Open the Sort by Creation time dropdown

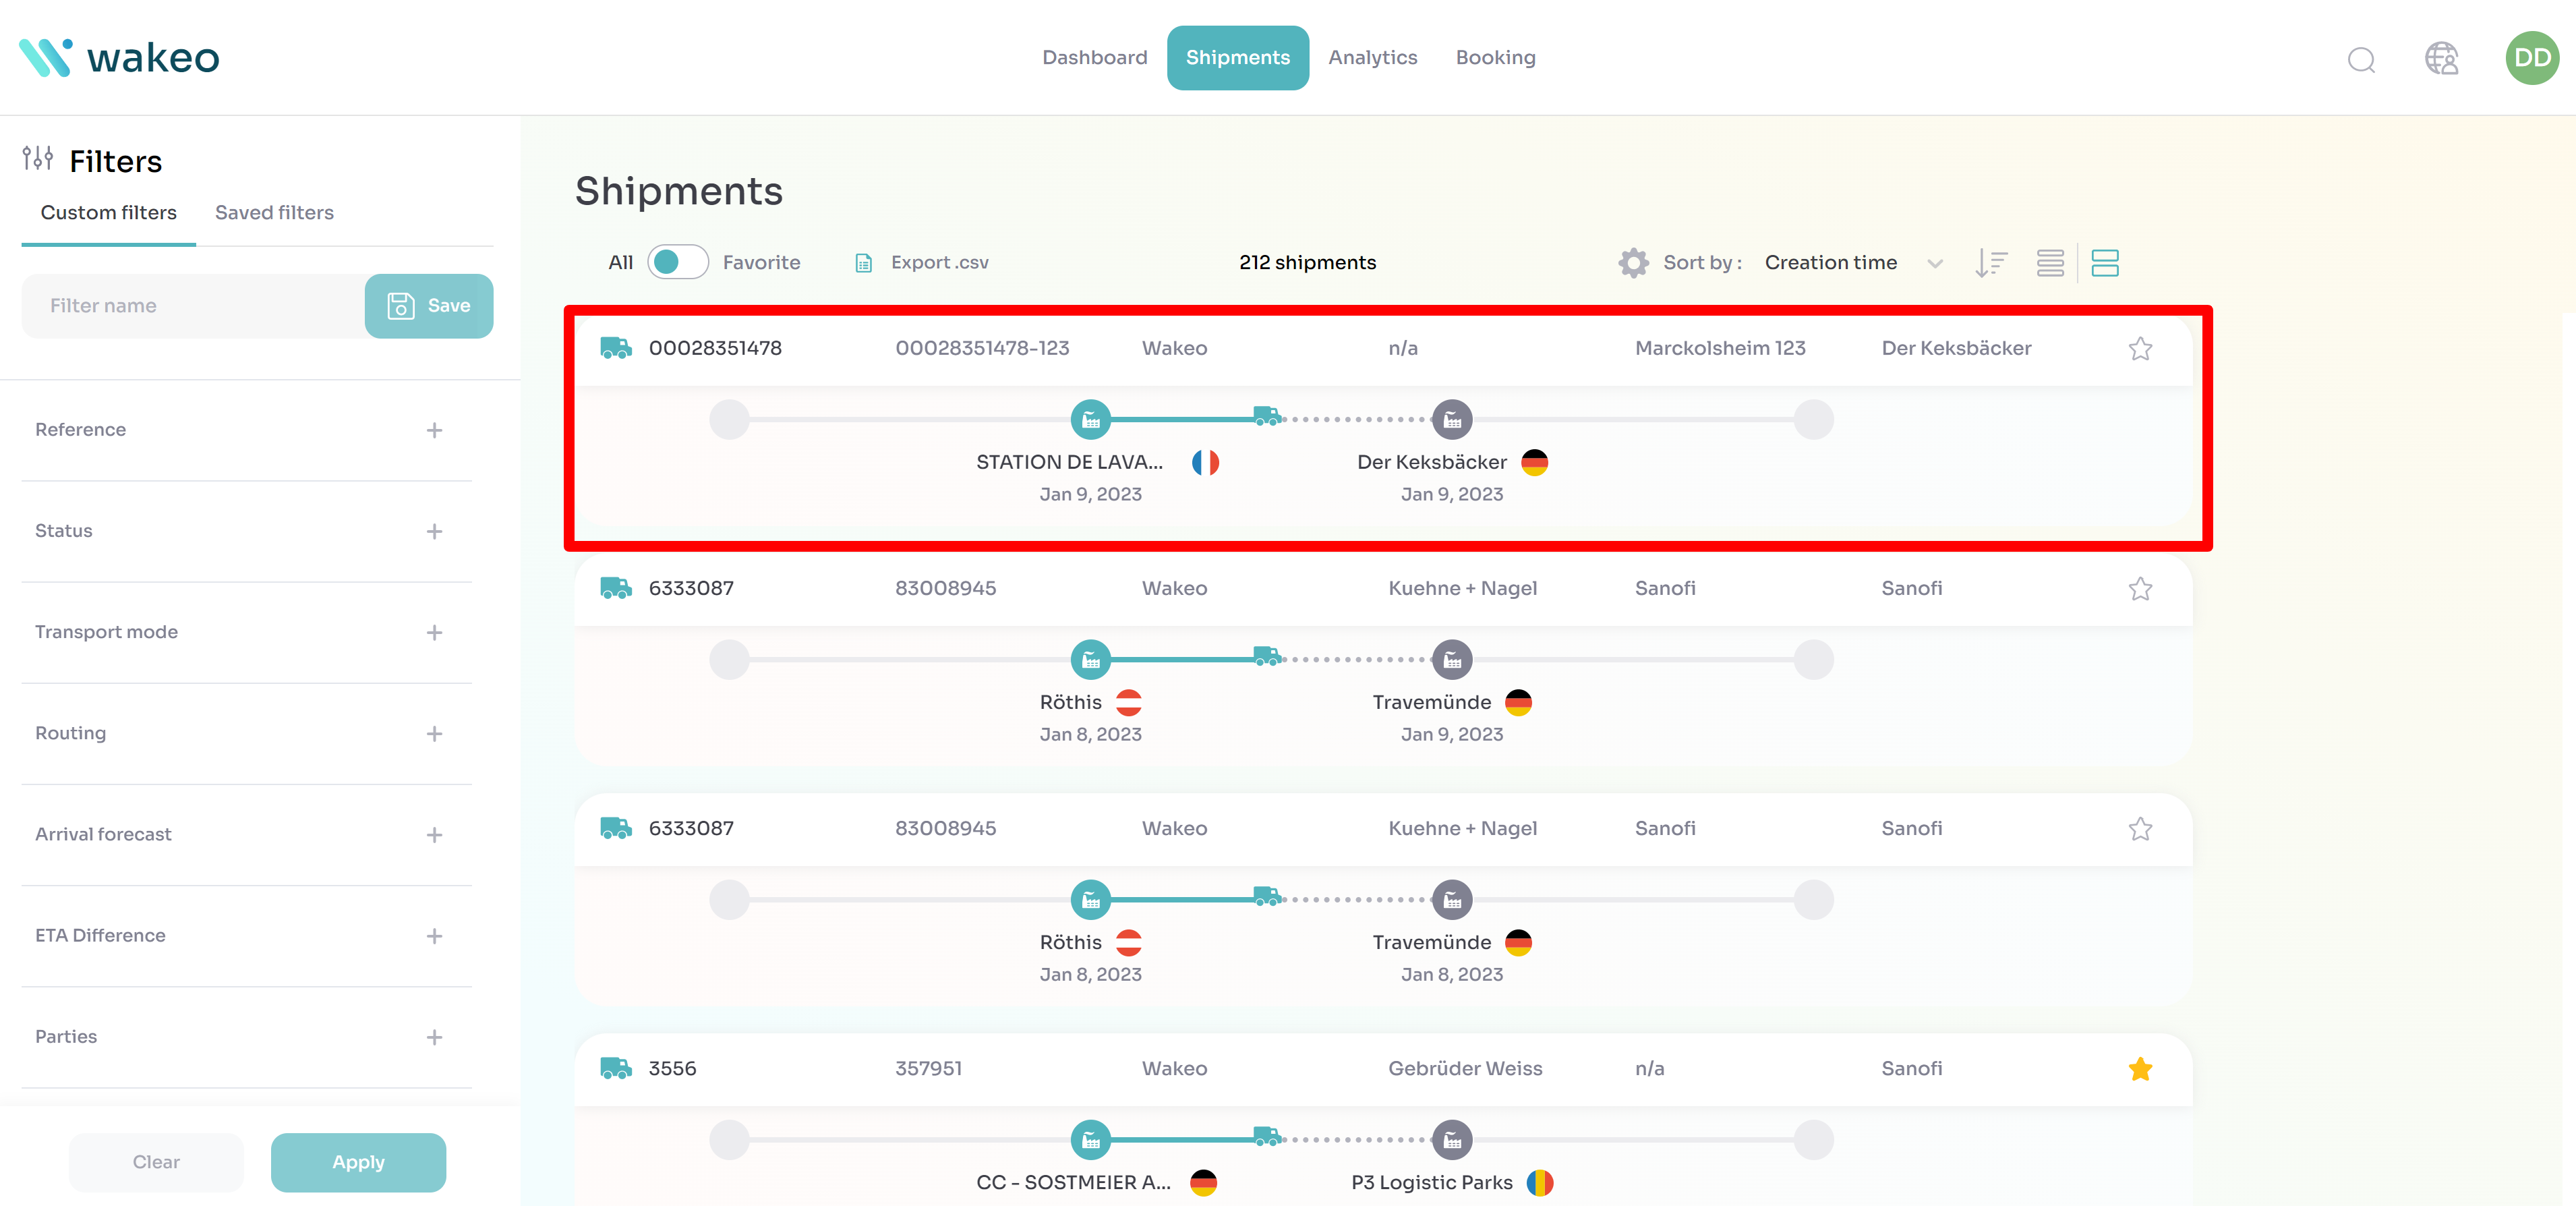click(x=1853, y=263)
